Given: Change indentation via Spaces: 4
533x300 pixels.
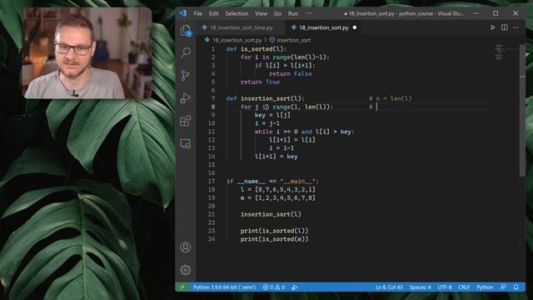Looking at the screenshot, I should pyautogui.click(x=420, y=287).
